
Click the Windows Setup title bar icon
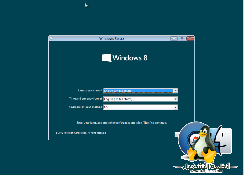pyautogui.click(x=51, y=38)
